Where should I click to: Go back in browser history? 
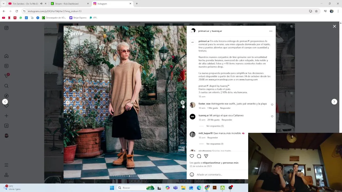(x=4, y=11)
